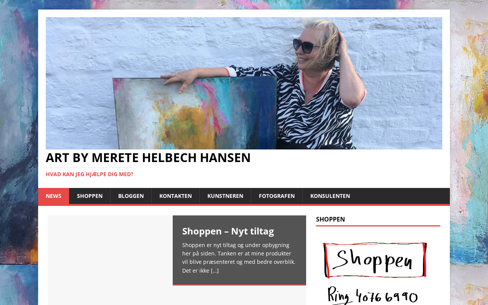Click the slider excerpt about Shoppen under opbygning
Screen dimensions: 488x305
point(239,258)
